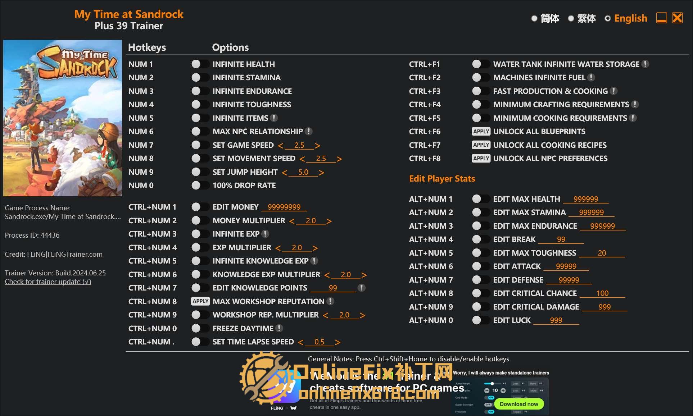The image size is (693, 416).
Task: Increase Set Game Speed with right arrow
Action: pyautogui.click(x=317, y=146)
